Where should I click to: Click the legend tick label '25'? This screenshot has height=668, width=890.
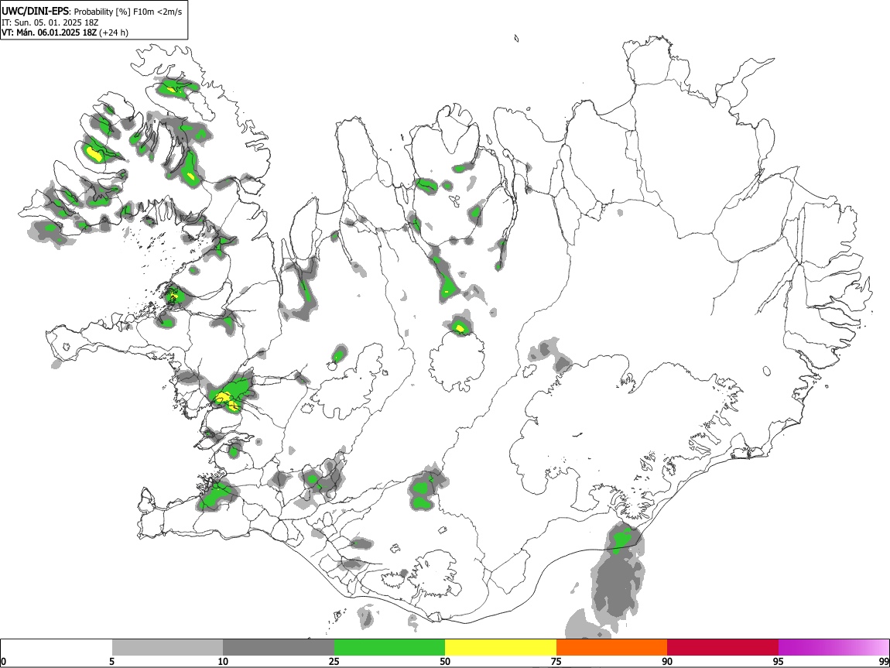334,661
